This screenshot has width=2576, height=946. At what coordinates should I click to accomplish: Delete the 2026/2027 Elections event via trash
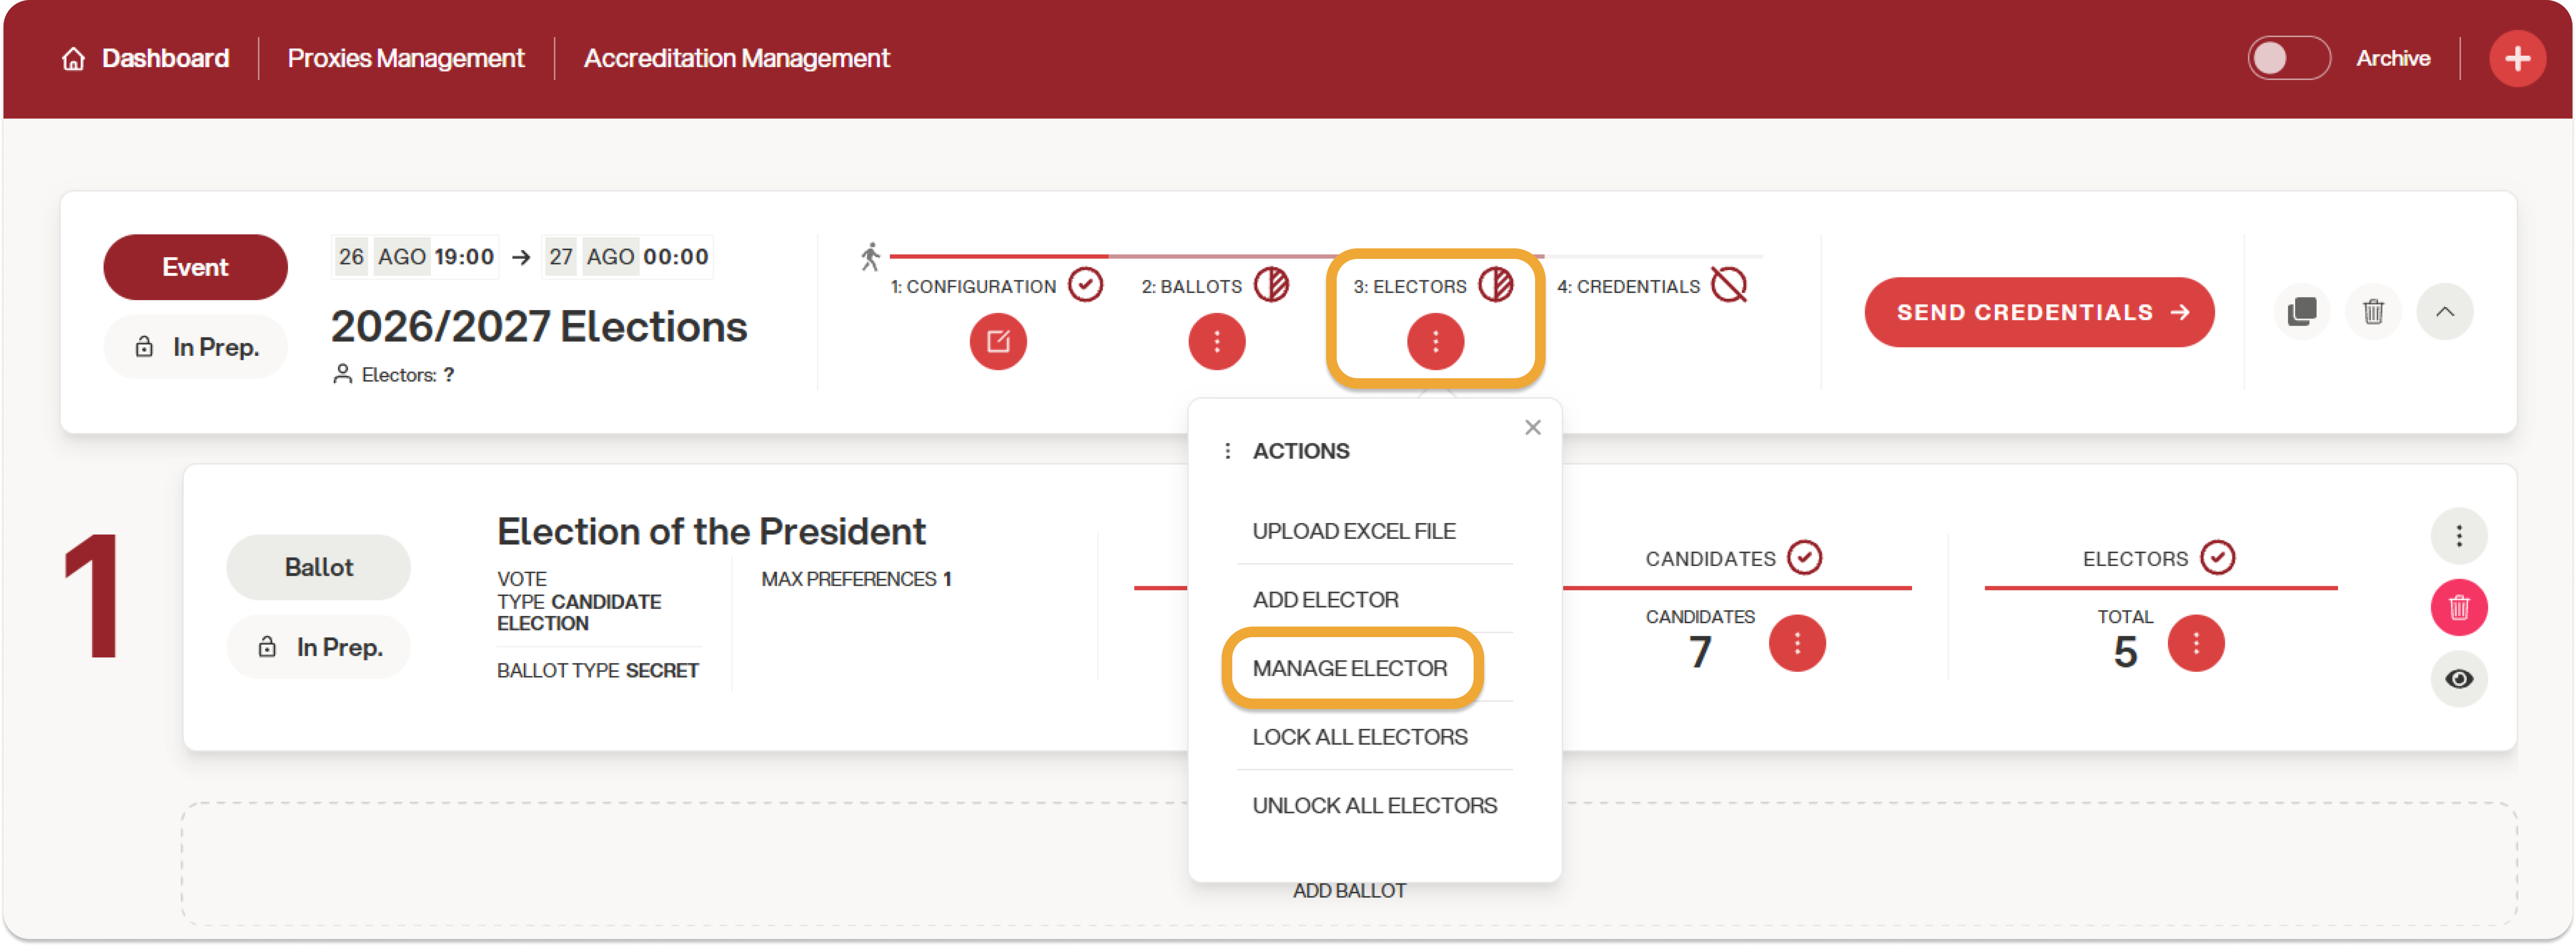[x=2373, y=312]
